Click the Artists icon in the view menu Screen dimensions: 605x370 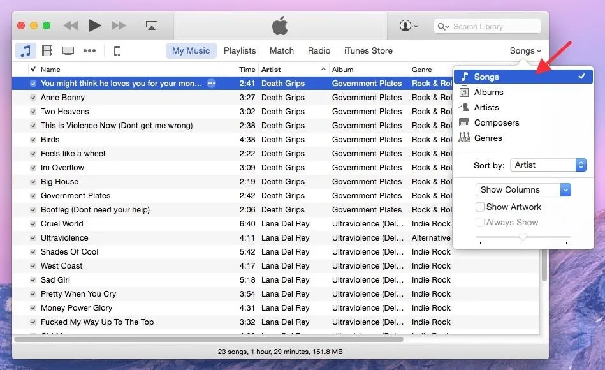[x=464, y=107]
